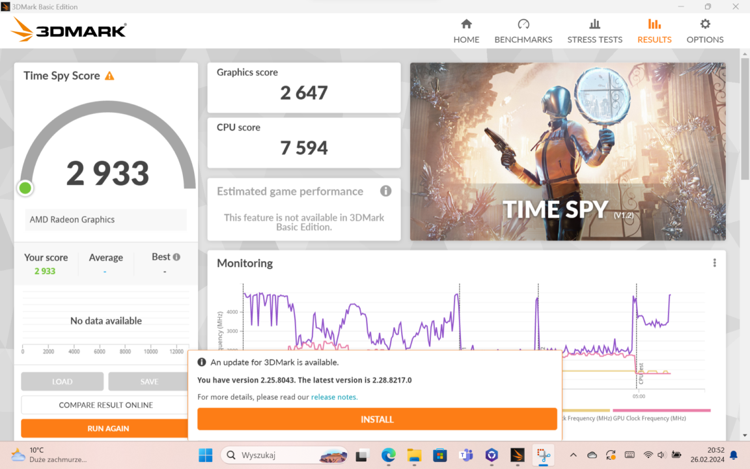750x469 pixels.
Task: Click the Time Spy Score warning icon
Action: [x=109, y=76]
